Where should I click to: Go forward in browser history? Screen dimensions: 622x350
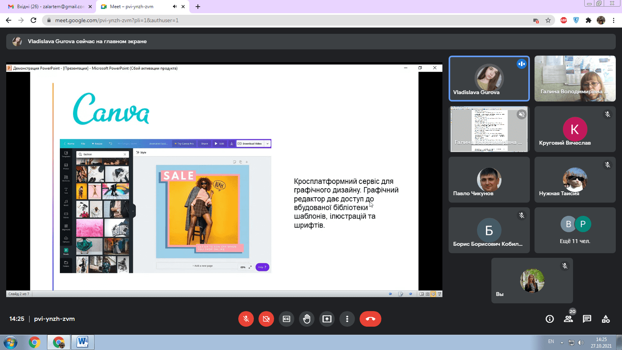pyautogui.click(x=21, y=20)
